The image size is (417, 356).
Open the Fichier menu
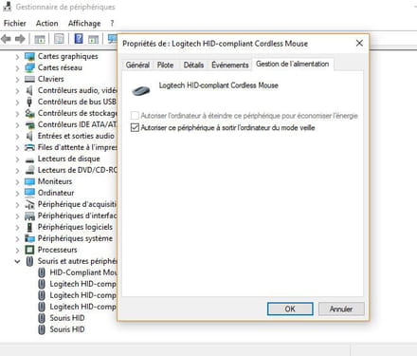coord(15,24)
